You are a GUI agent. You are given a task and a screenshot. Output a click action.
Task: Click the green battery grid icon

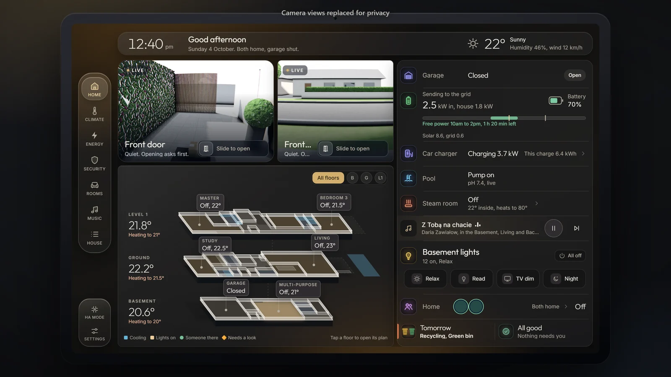408,101
